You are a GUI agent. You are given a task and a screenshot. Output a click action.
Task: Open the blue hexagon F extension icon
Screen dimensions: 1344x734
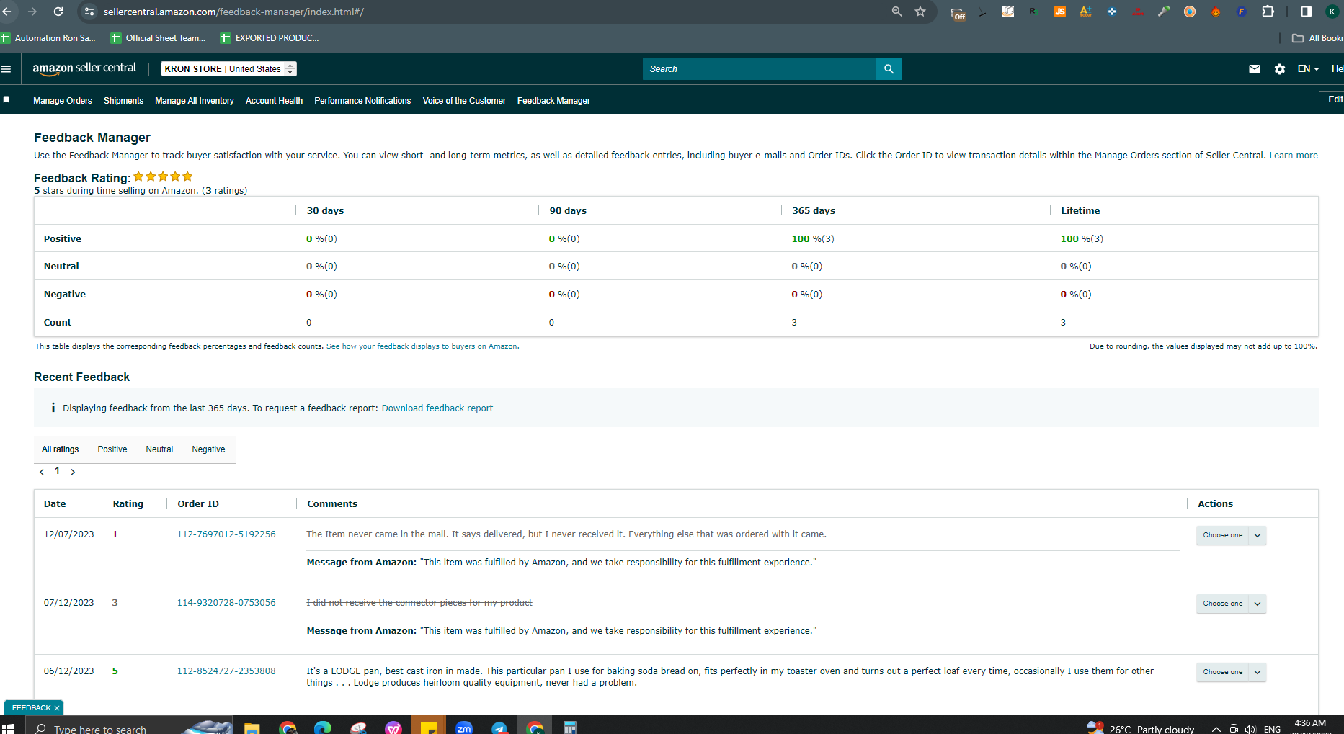(x=1242, y=12)
